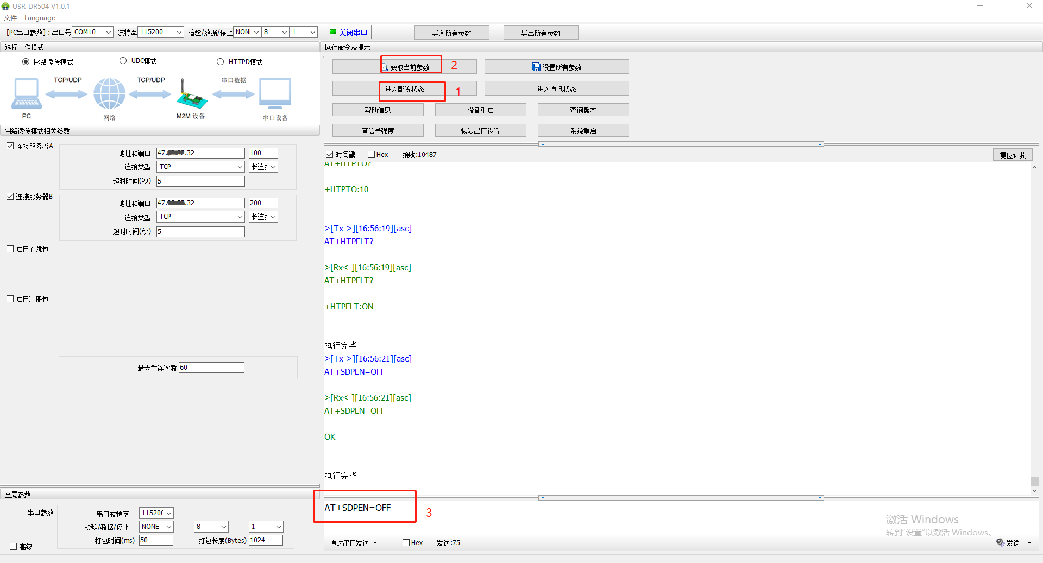Click the 进入配置状态 button
The image size is (1043, 563).
(x=404, y=89)
